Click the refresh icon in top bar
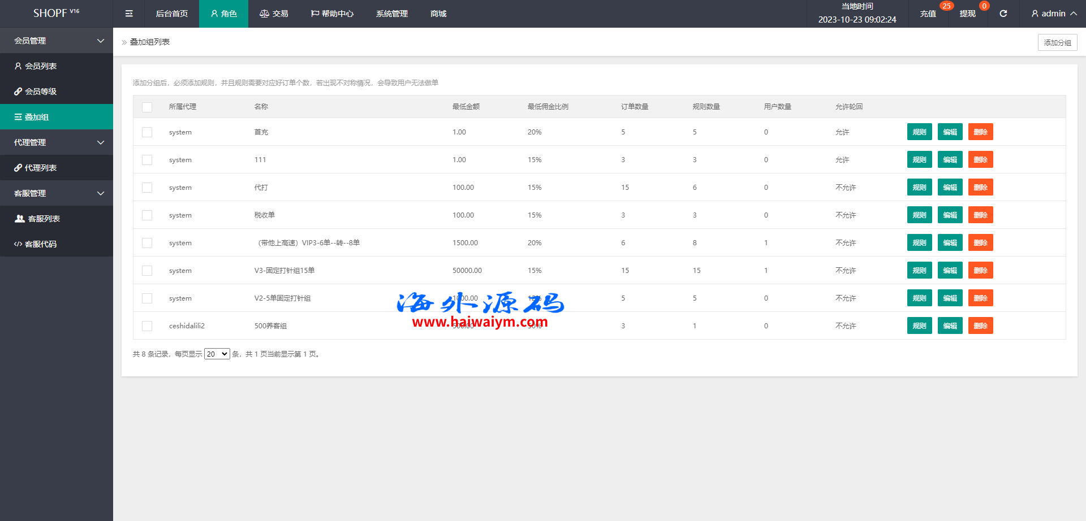The height and width of the screenshot is (521, 1086). pos(1003,14)
